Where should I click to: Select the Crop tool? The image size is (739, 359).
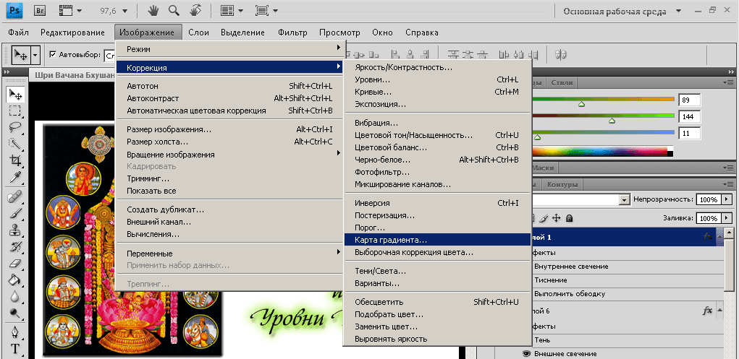pyautogui.click(x=15, y=160)
